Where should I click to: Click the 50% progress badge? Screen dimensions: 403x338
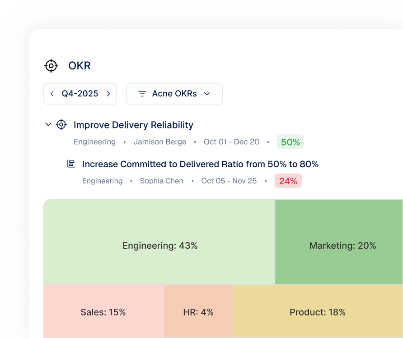tap(291, 142)
